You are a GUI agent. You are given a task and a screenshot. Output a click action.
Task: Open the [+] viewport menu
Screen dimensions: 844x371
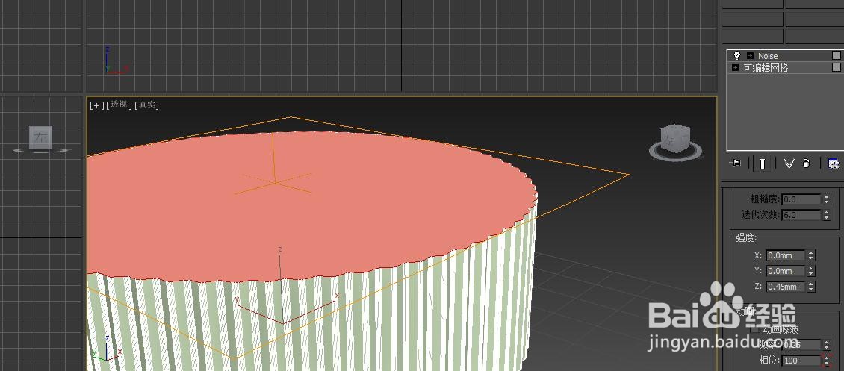[96, 105]
